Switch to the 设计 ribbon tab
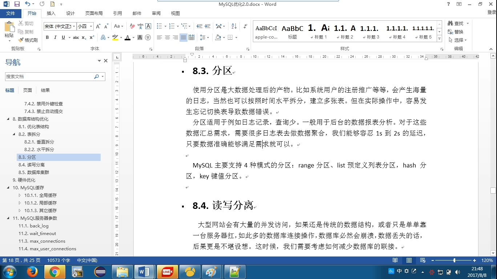Screen dimensions: 497x279 tap(70, 13)
